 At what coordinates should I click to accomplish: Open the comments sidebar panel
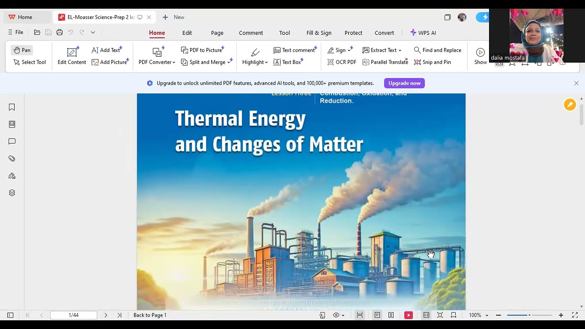tap(12, 142)
